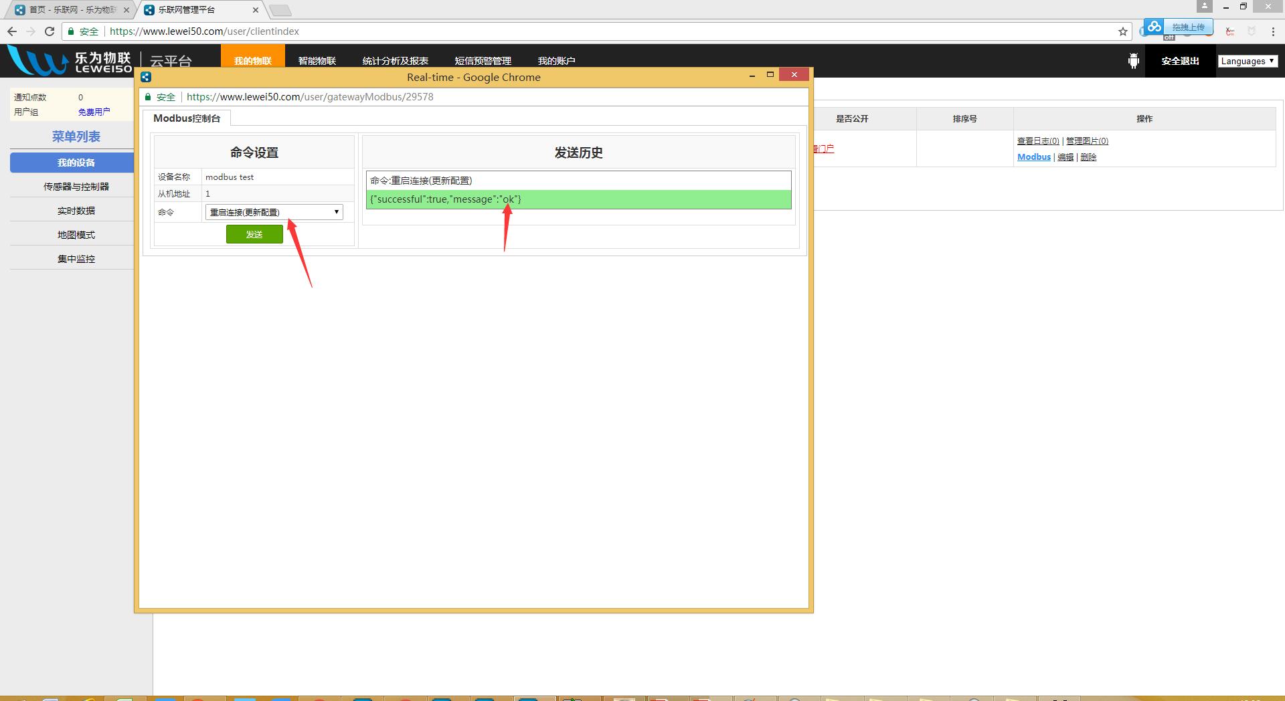Close the 首页 - 乐联网 browser tab
1285x701 pixels.
126,10
